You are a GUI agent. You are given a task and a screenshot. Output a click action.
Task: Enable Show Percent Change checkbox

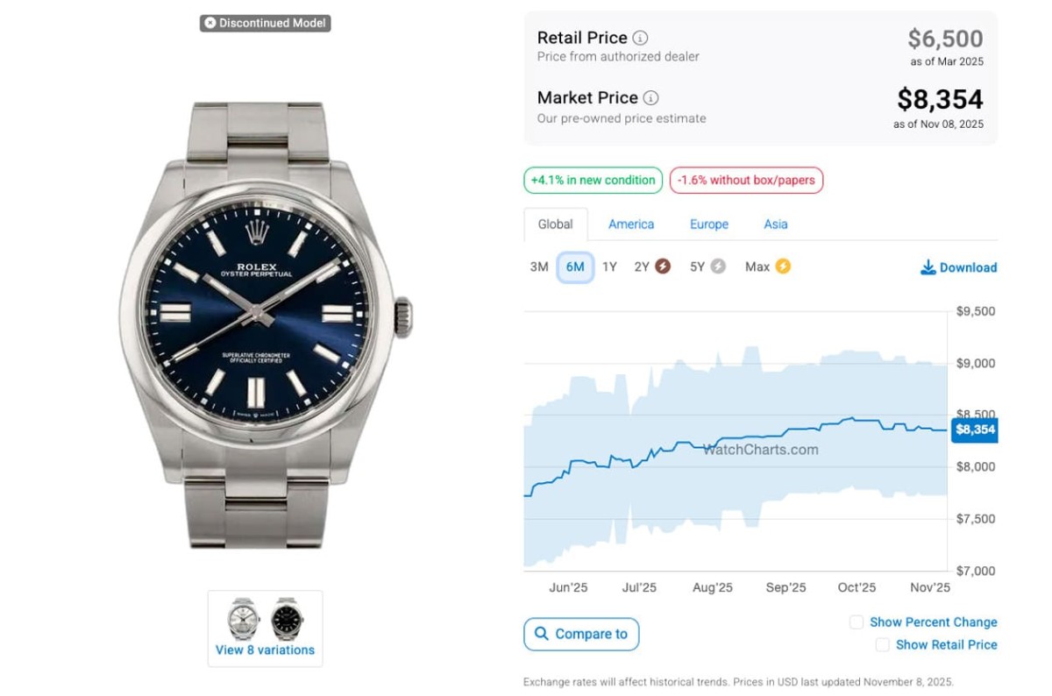857,622
